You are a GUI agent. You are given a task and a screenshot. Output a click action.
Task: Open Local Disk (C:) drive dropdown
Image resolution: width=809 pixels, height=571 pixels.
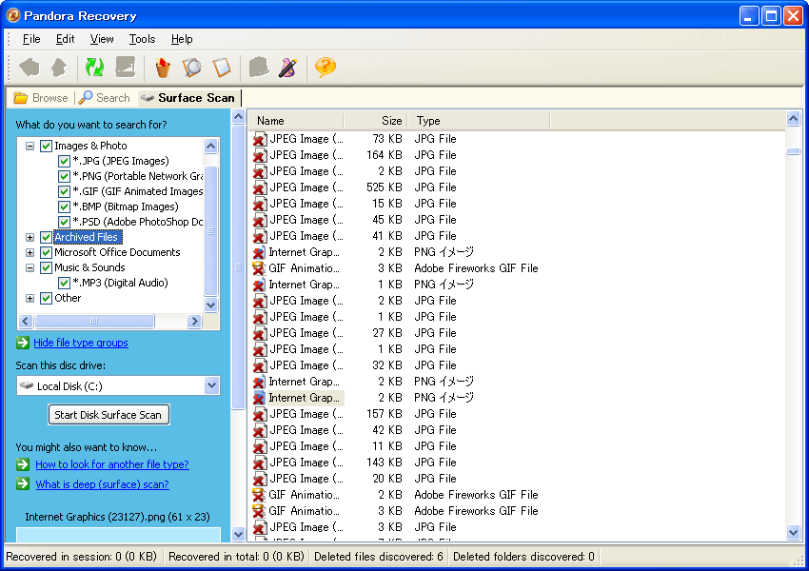(x=211, y=385)
